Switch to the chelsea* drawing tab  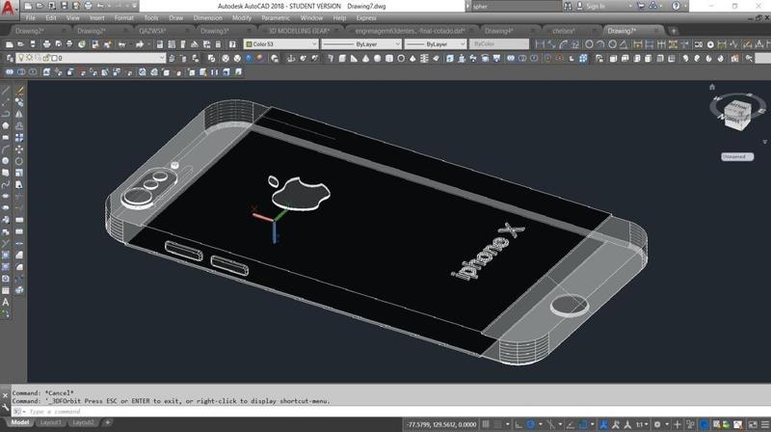[564, 31]
